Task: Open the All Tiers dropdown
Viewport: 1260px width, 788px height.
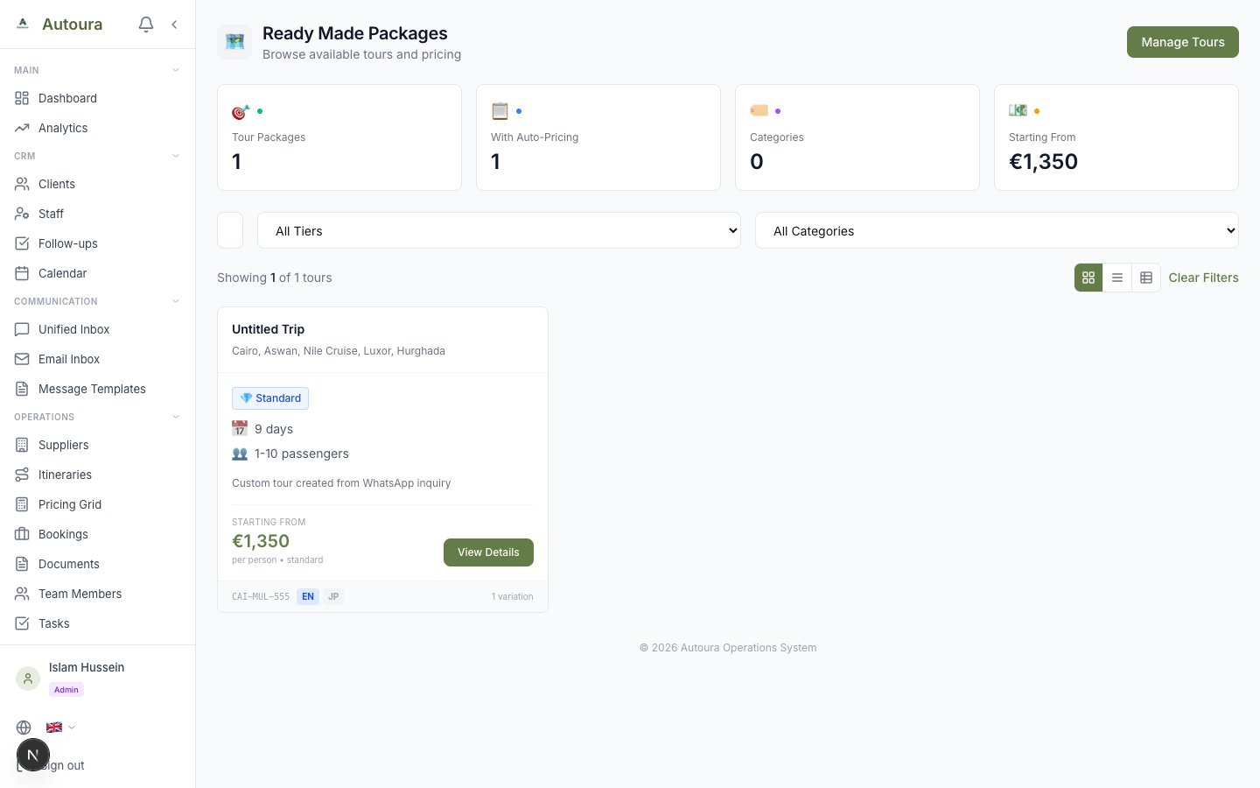Action: coord(499,230)
